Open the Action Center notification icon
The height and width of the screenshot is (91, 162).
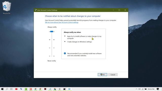pyautogui.click(x=158, y=89)
